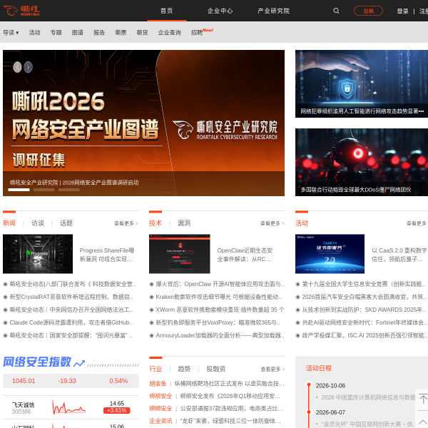Open the 产业研究院 navigation tab
428x428 pixels.
[x=273, y=11]
